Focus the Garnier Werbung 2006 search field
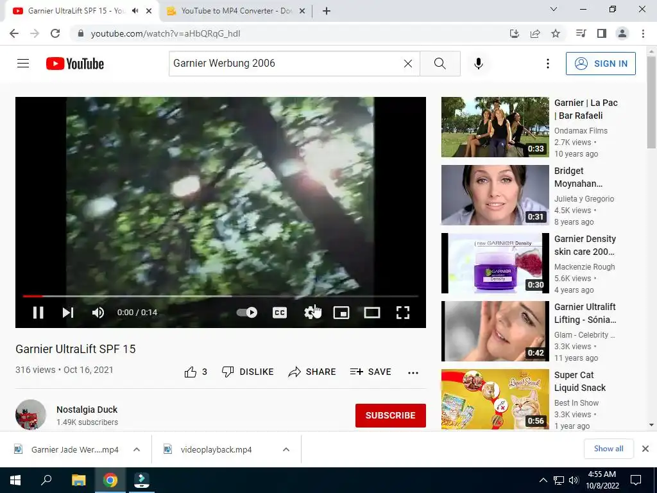 [285, 64]
